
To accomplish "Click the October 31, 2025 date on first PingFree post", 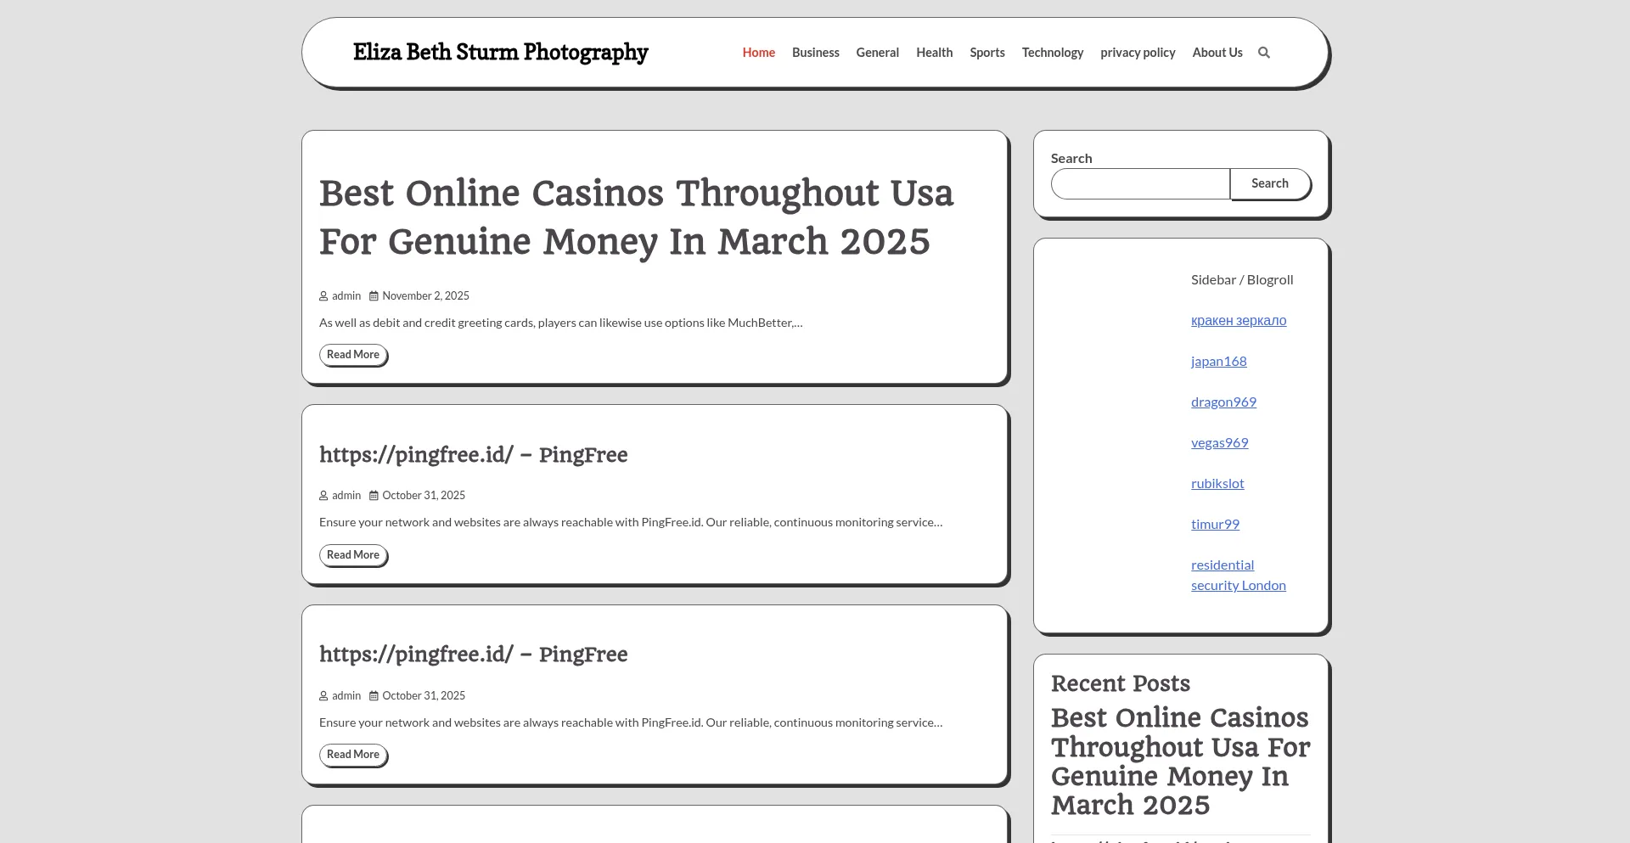I will click(x=423, y=496).
